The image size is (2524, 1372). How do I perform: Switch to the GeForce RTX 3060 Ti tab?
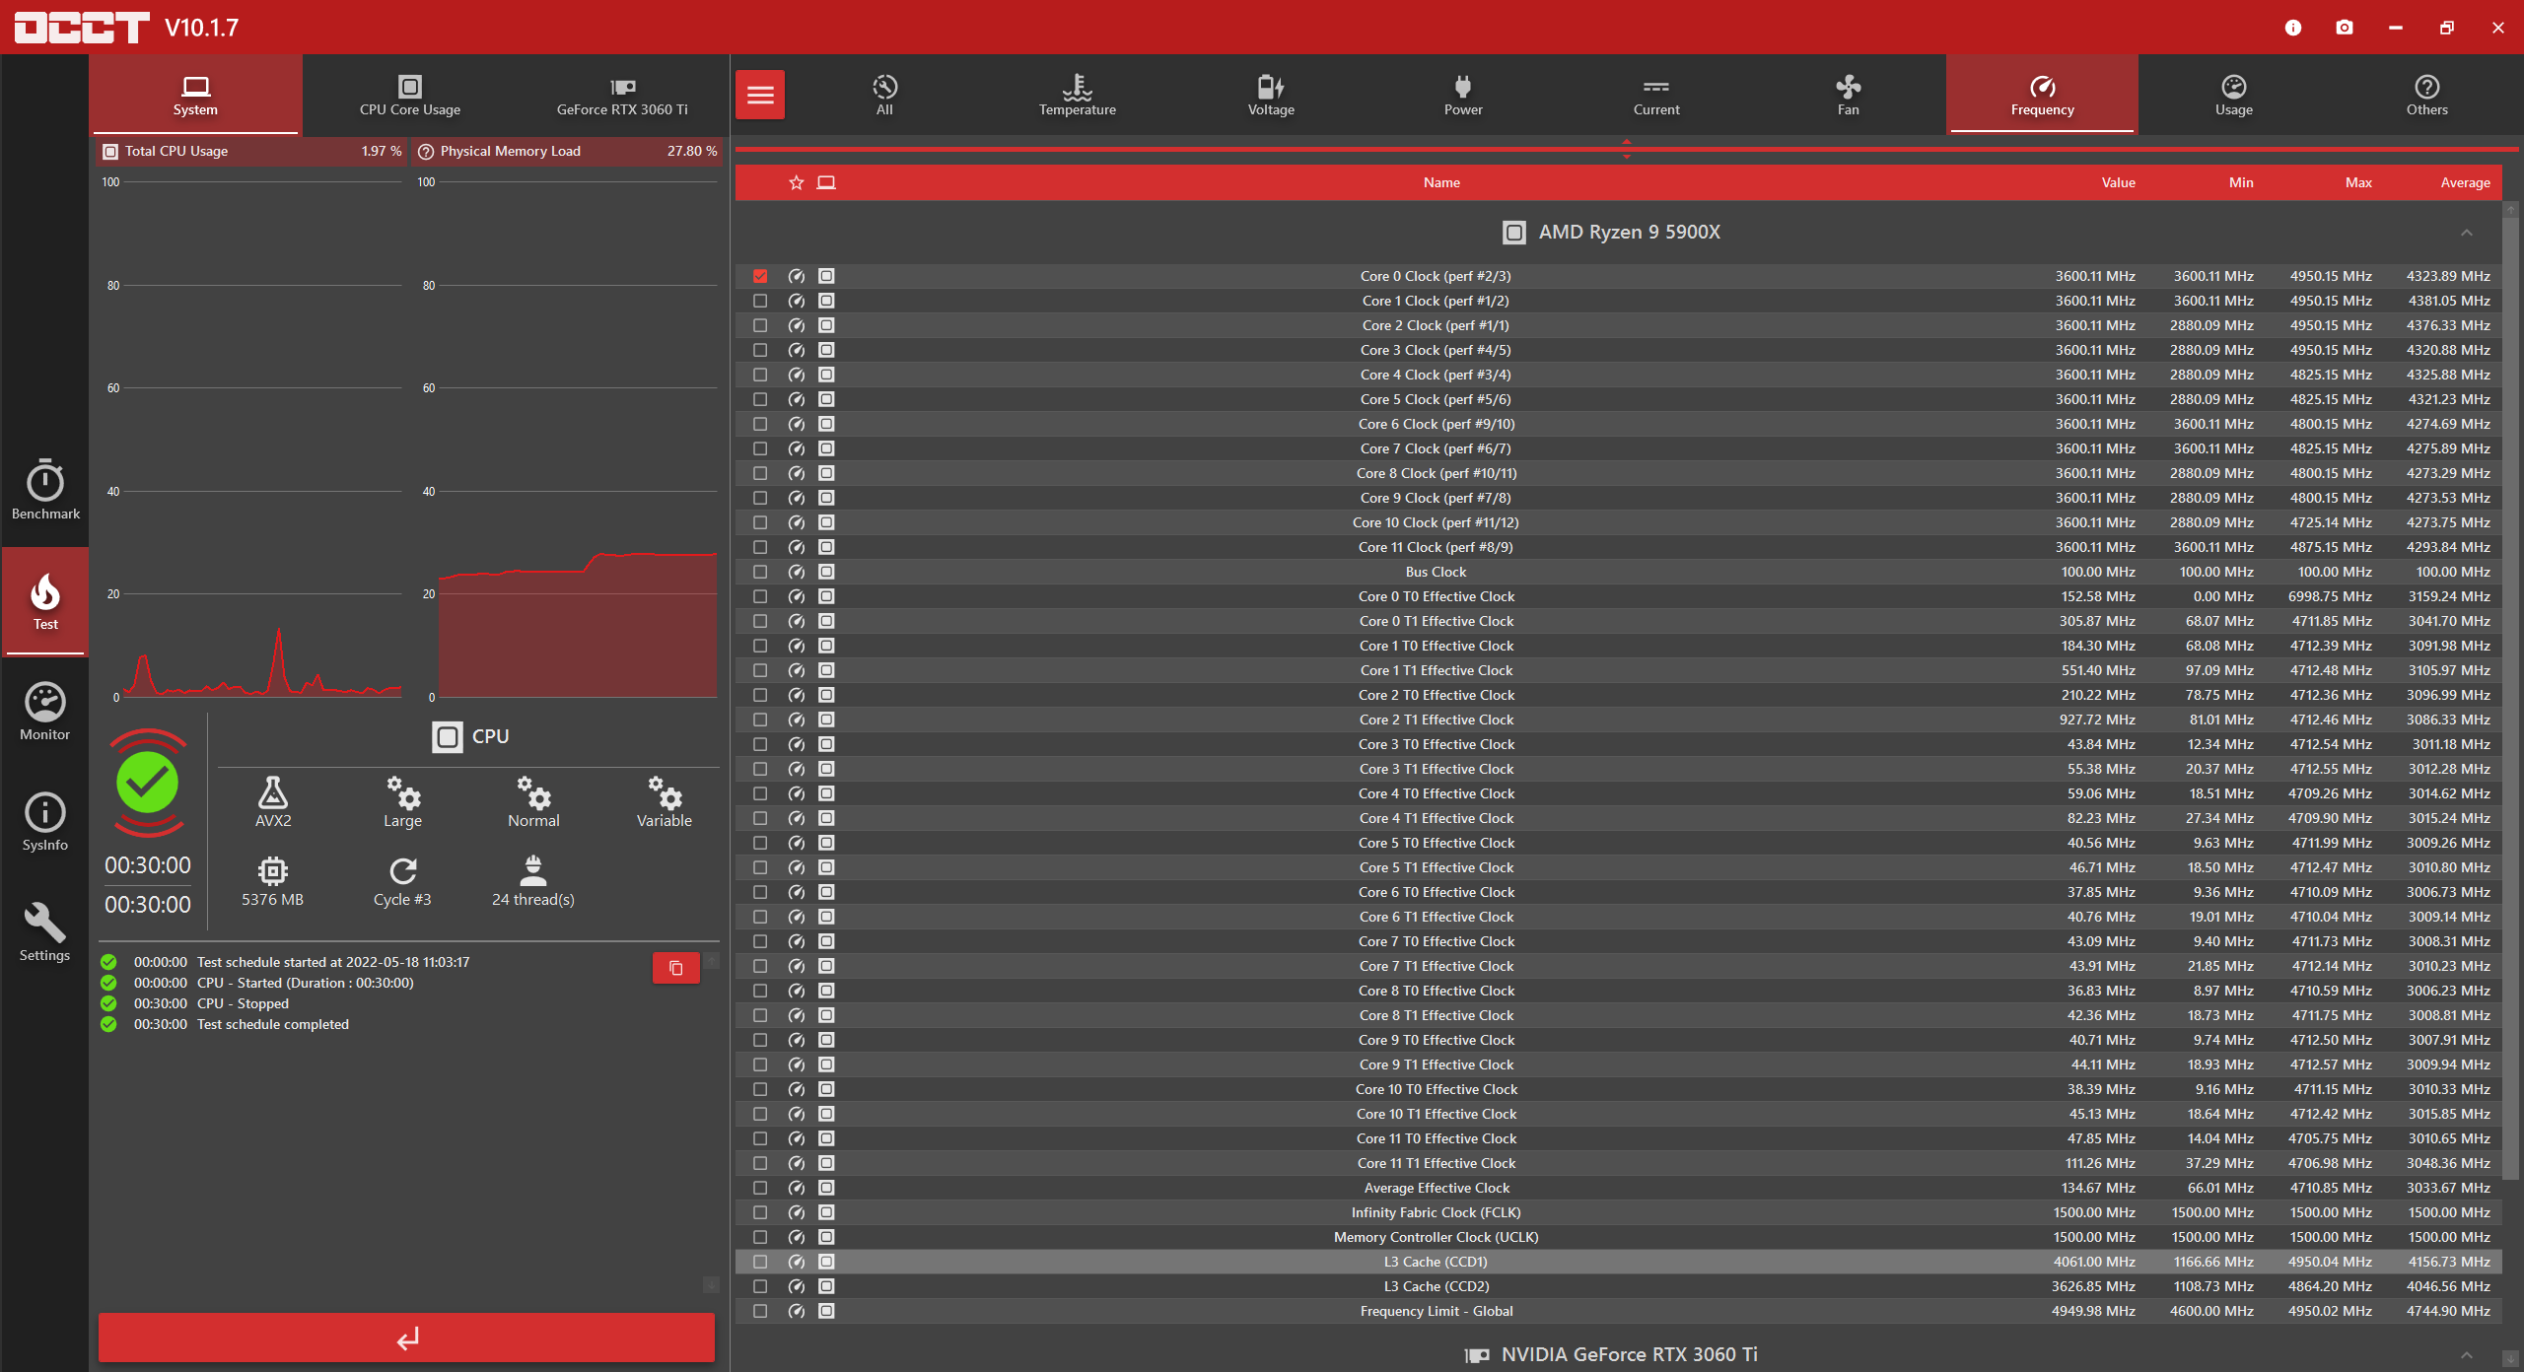622,95
